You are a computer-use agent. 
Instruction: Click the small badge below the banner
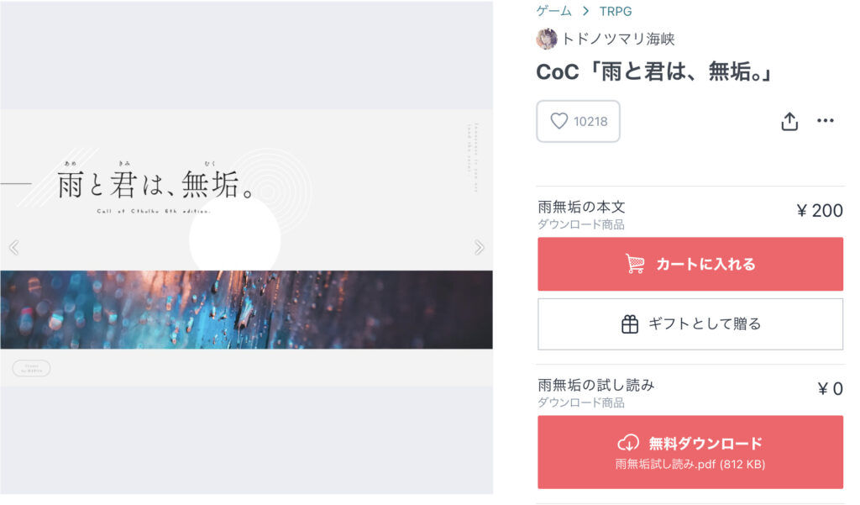coord(31,368)
